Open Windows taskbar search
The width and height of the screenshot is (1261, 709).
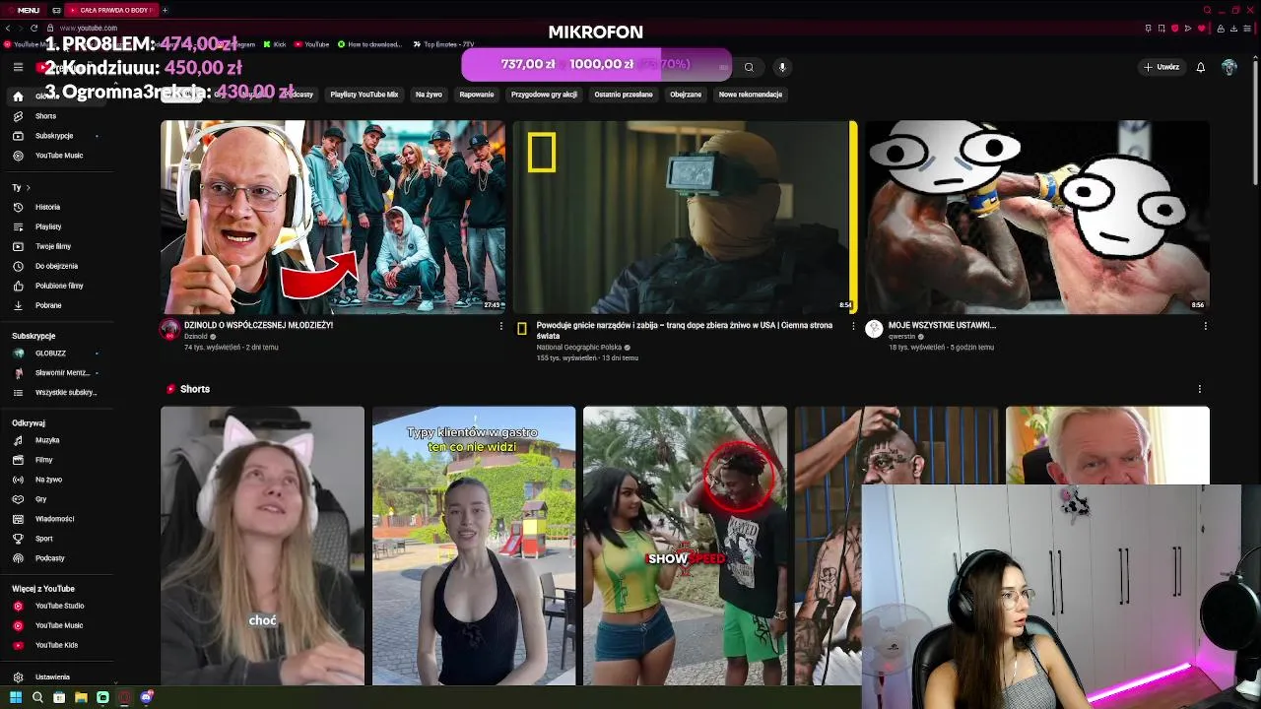(x=37, y=697)
